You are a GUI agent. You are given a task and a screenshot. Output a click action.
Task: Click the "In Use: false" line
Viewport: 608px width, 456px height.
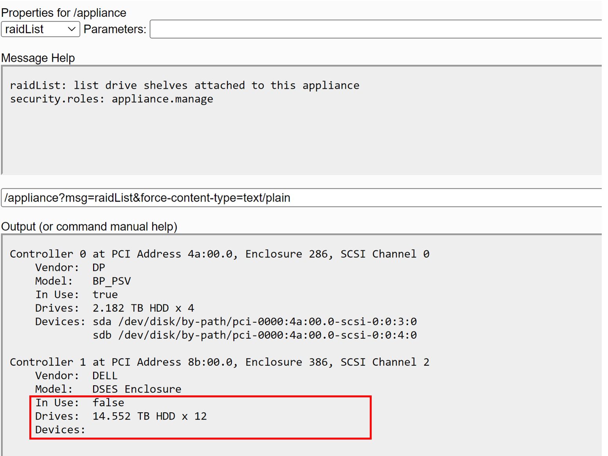tap(80, 403)
